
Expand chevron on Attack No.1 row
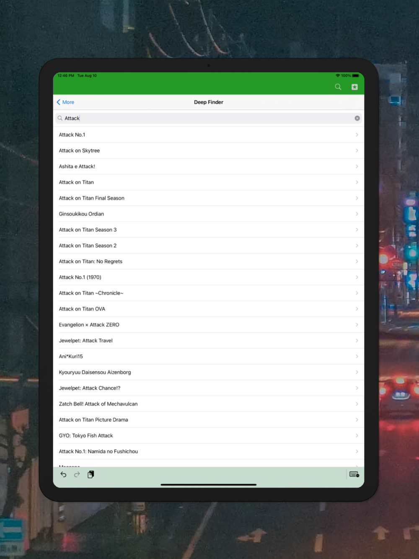357,135
